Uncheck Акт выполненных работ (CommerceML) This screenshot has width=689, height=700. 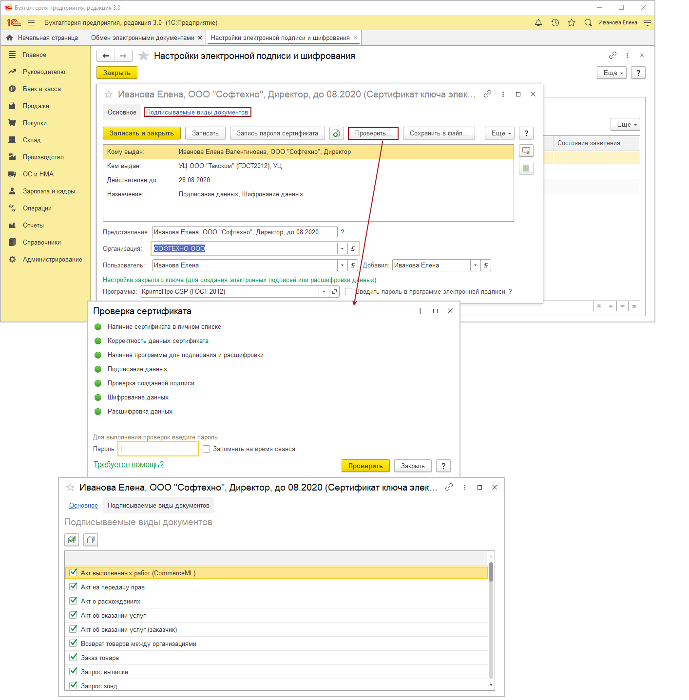click(x=73, y=572)
